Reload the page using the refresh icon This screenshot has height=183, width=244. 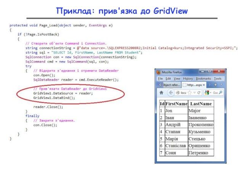(199, 93)
